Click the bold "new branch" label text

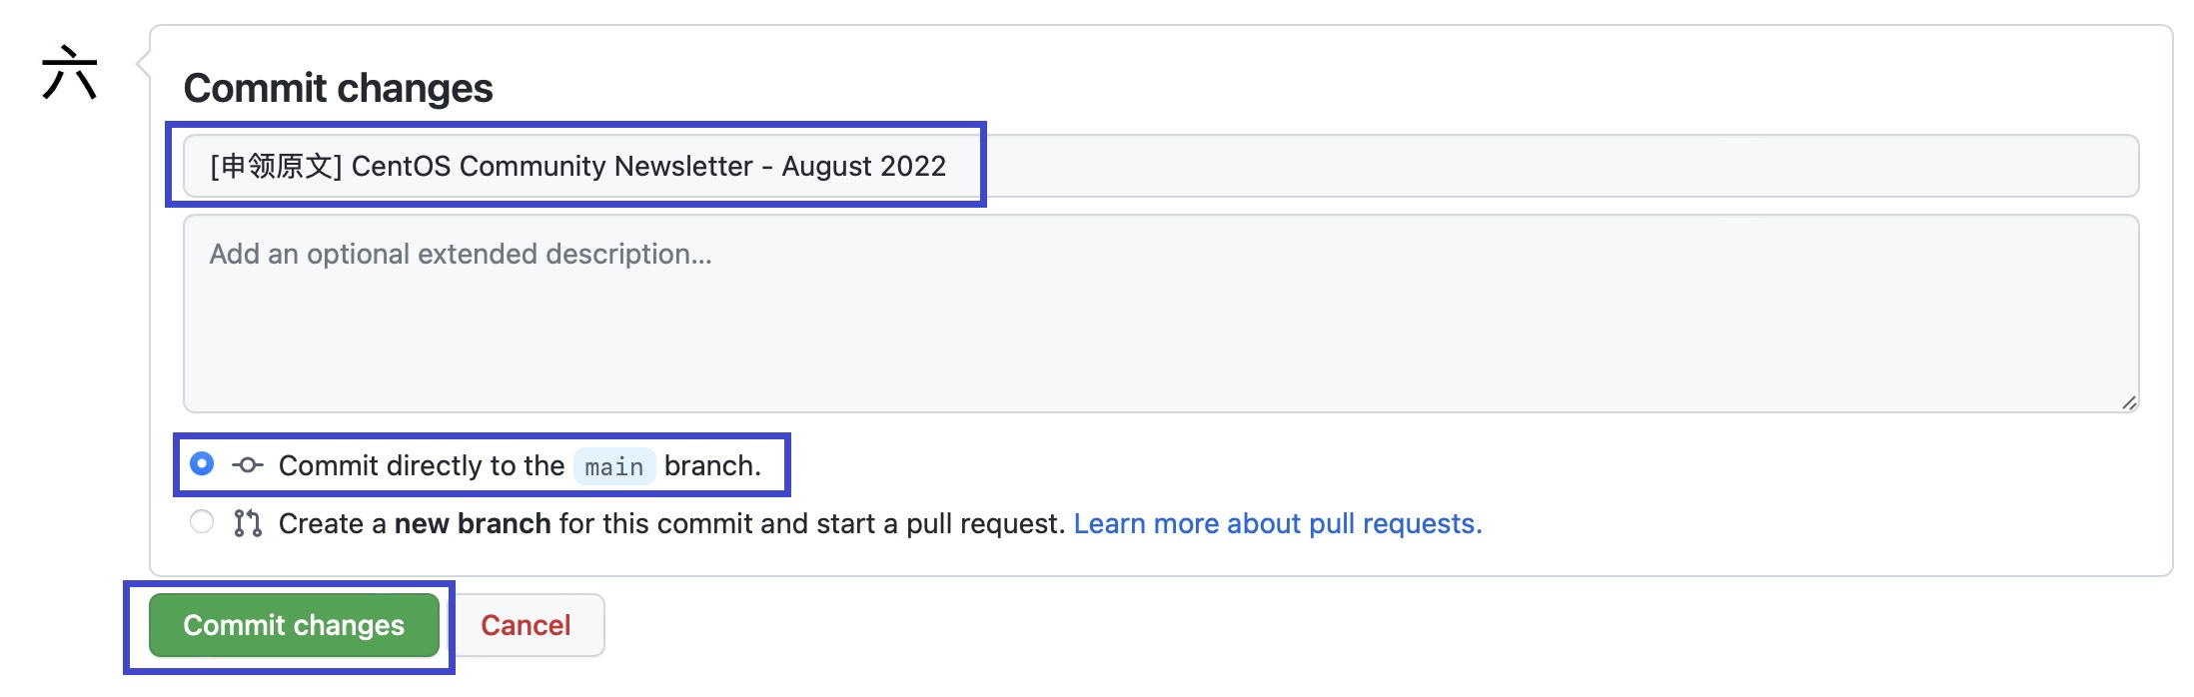click(473, 523)
